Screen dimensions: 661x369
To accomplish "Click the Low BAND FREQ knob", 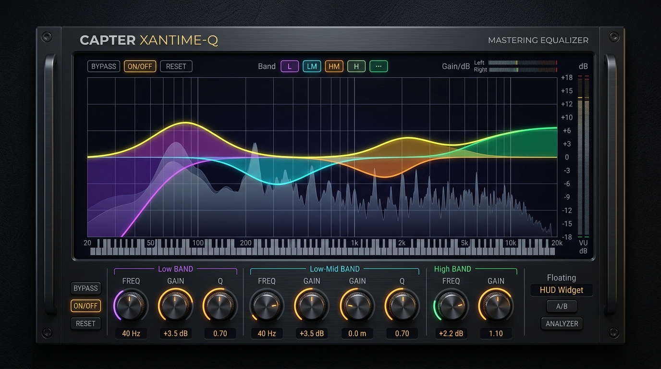I will pyautogui.click(x=131, y=306).
